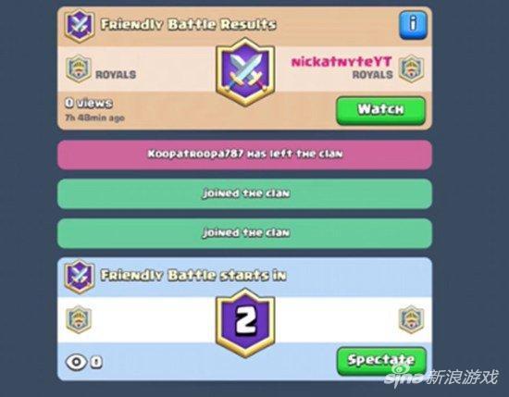The image size is (509, 397).
Task: Click left clan badge in upcoming battle
Action: pyautogui.click(x=79, y=319)
